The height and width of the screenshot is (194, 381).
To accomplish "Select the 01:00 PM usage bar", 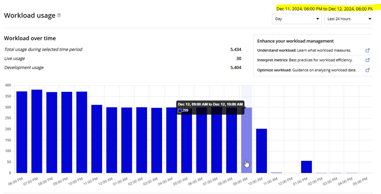I will click(x=306, y=167).
